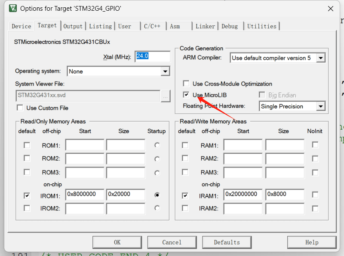
Task: Enable NoInit for IRAM2
Action: coord(315,208)
